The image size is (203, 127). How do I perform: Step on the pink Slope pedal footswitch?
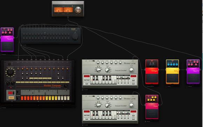152,114
